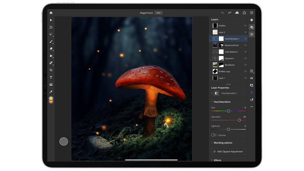Open the Layer Properties panel icon
The width and height of the screenshot is (304, 171).
[x=252, y=34]
